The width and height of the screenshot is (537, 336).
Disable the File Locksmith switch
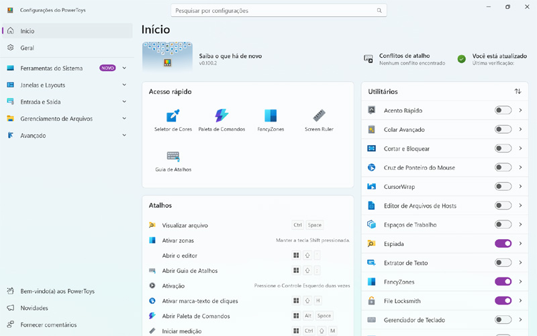503,300
